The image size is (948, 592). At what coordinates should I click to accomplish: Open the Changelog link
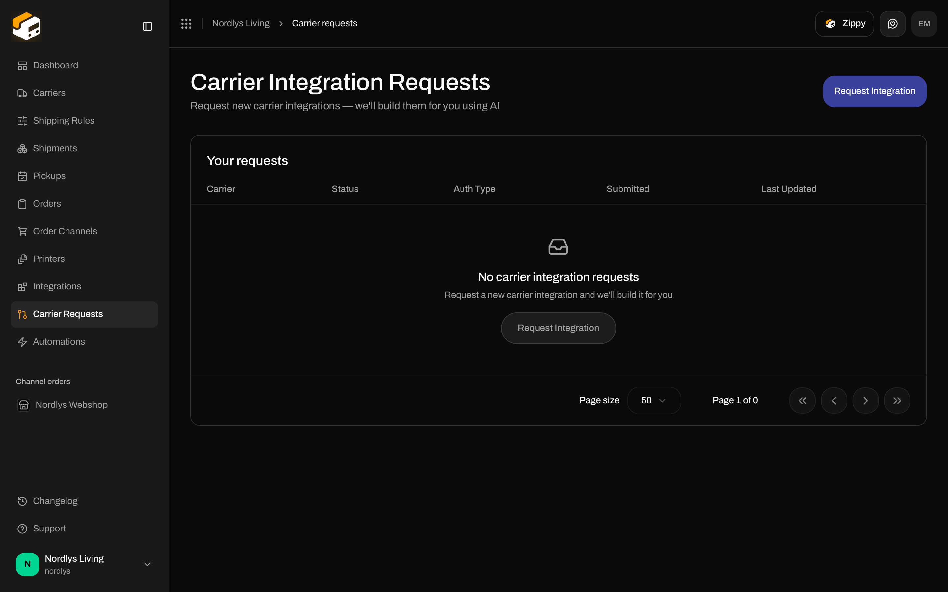(84, 501)
